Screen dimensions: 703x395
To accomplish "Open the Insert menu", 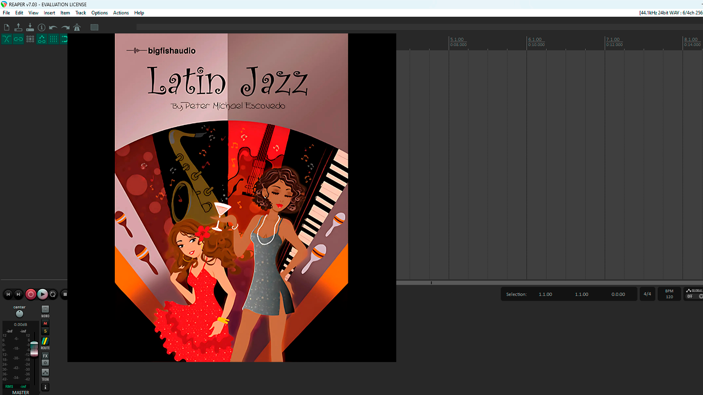I will coord(49,13).
